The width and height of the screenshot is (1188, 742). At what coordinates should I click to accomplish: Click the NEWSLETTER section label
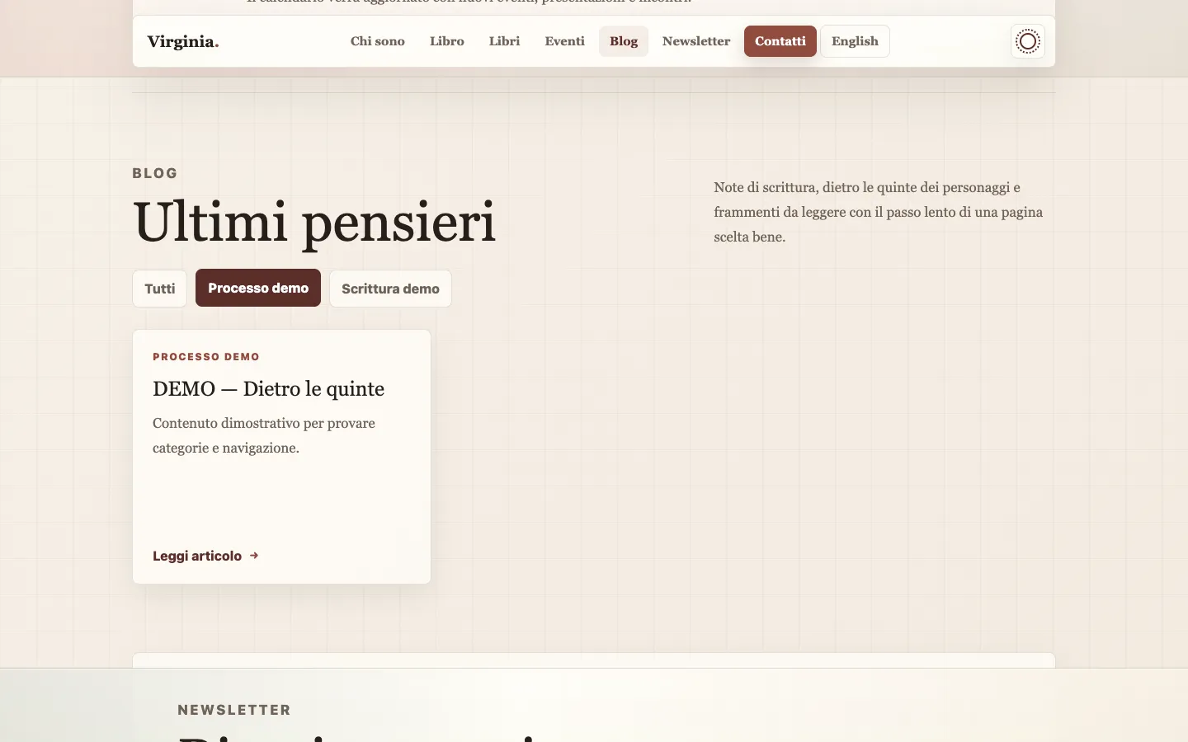(x=234, y=710)
